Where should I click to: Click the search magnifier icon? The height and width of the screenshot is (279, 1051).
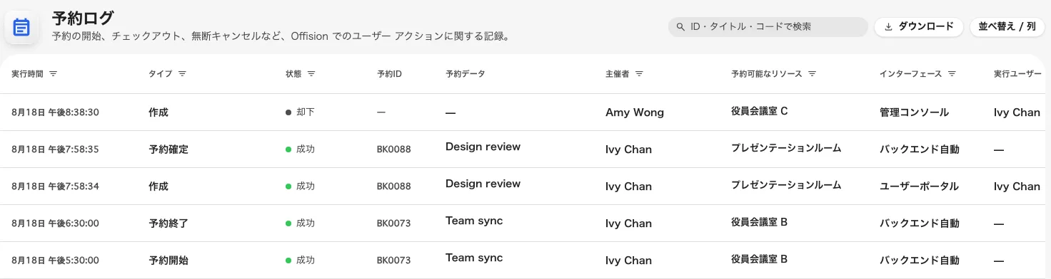click(x=680, y=27)
